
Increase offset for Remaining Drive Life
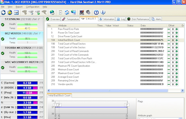tap(177, 80)
